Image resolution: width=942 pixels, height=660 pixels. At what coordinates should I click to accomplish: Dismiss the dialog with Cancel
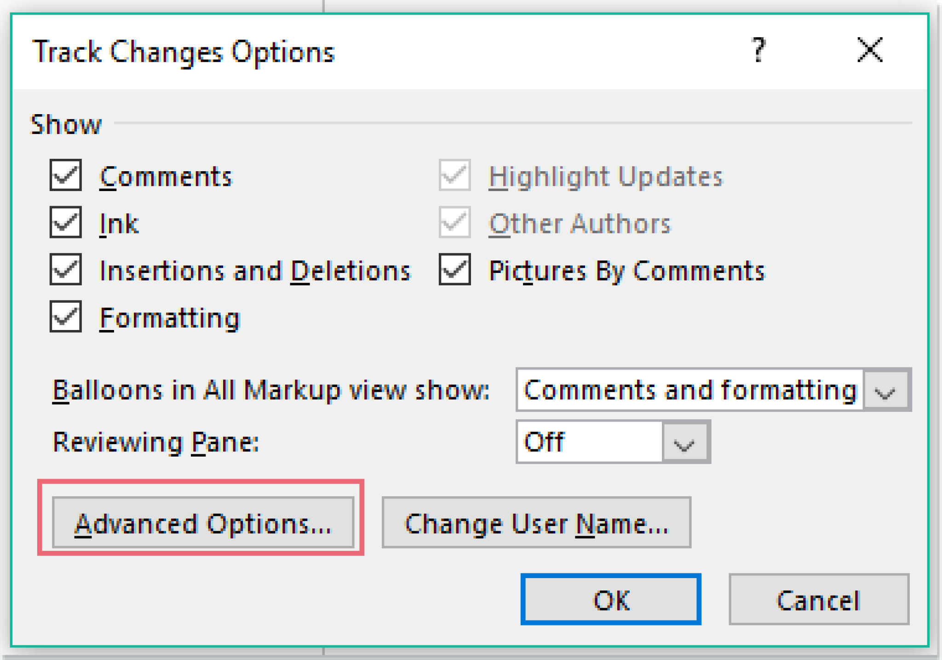pos(818,599)
